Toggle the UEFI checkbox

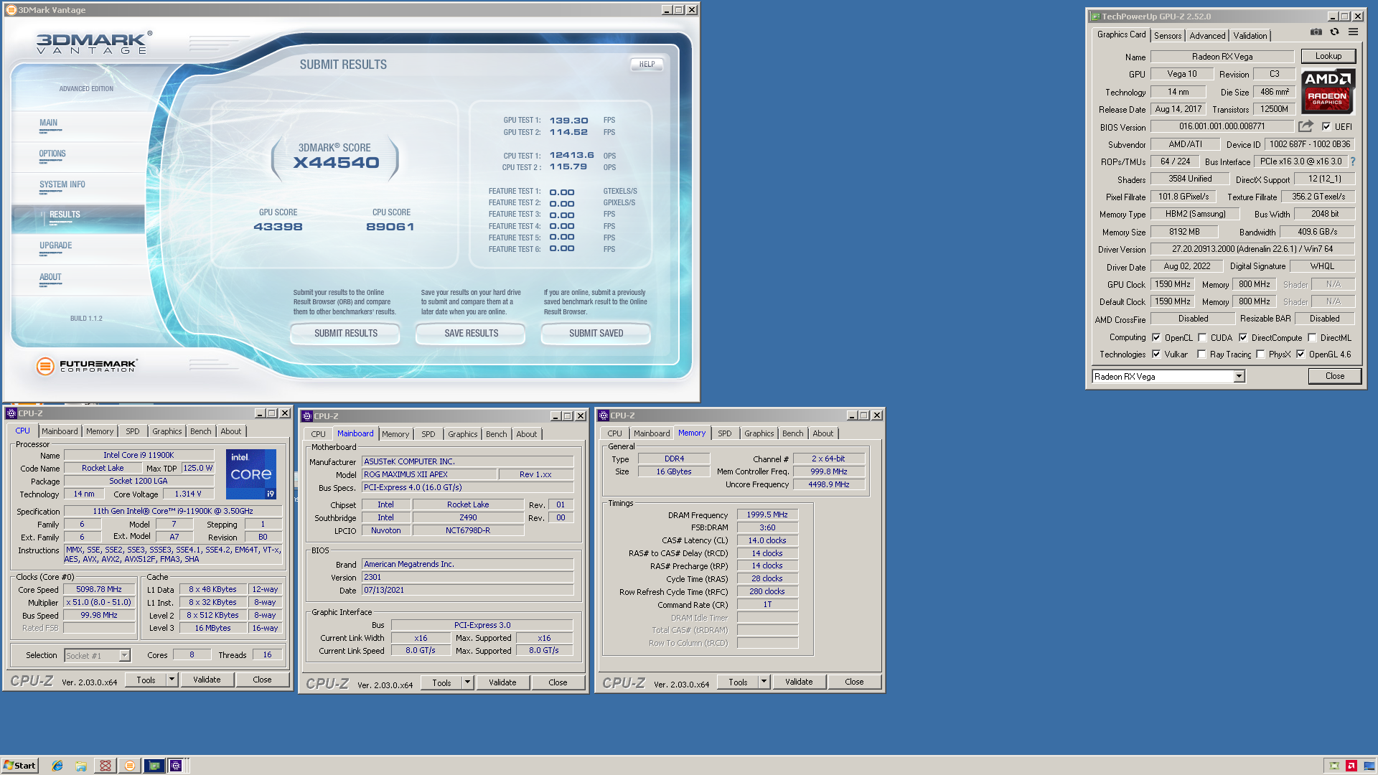(x=1326, y=127)
